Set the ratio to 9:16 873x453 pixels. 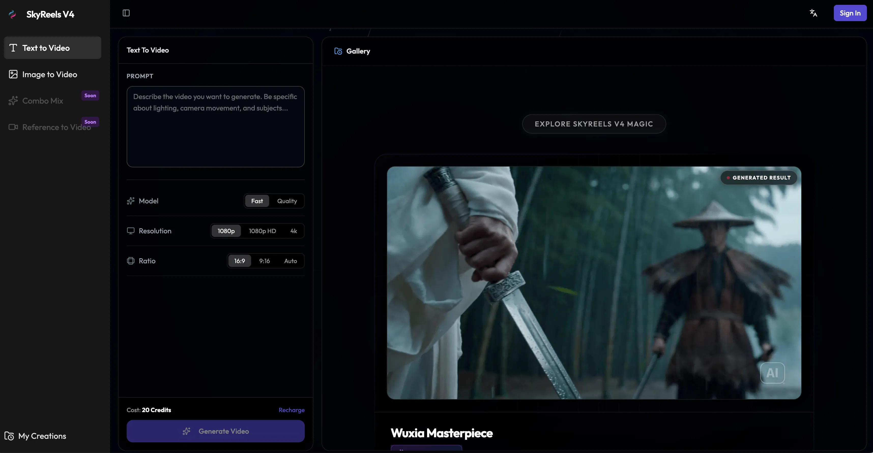pos(264,261)
